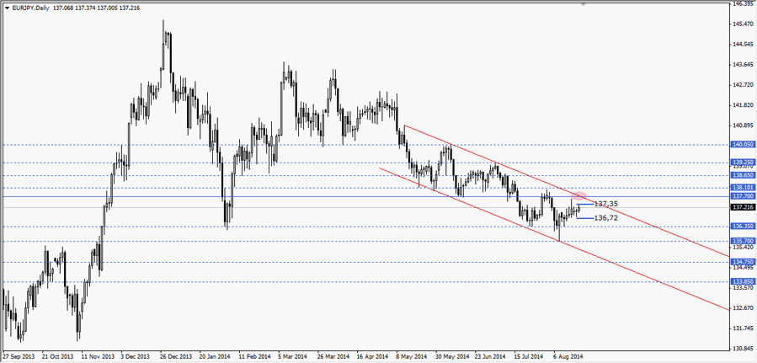Click the triangle icon before EURJPY,Daily title

click(x=6, y=8)
